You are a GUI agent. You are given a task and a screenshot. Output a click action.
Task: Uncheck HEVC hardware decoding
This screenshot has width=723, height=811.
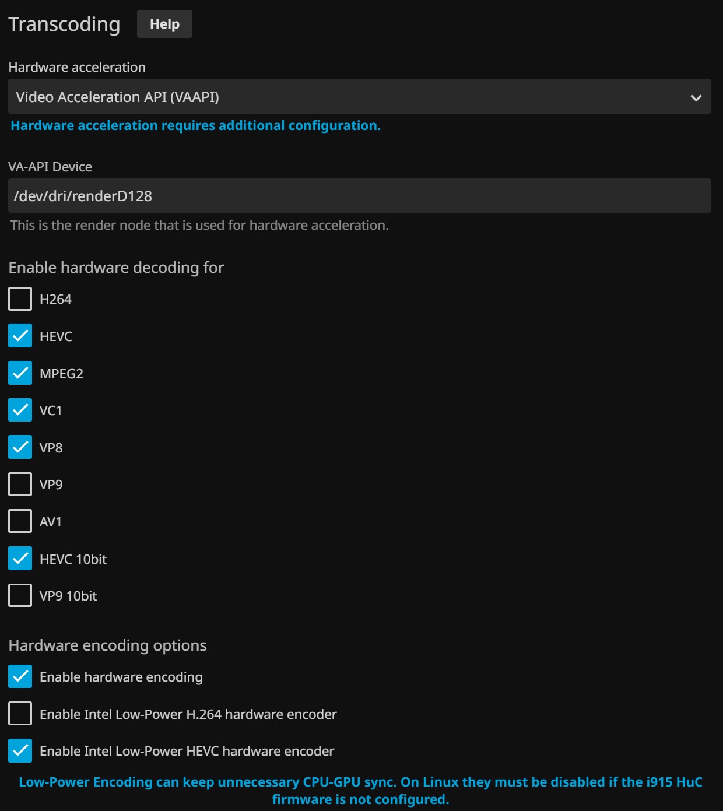(x=20, y=336)
